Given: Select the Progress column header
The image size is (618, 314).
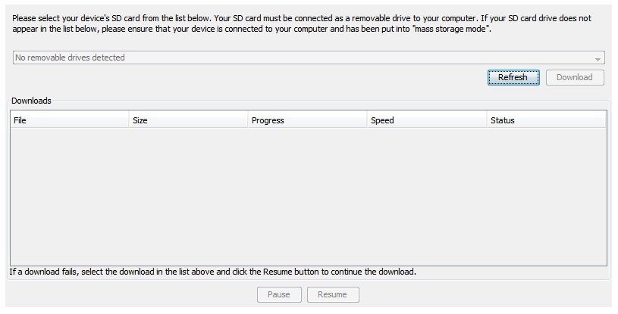Looking at the screenshot, I should click(307, 120).
